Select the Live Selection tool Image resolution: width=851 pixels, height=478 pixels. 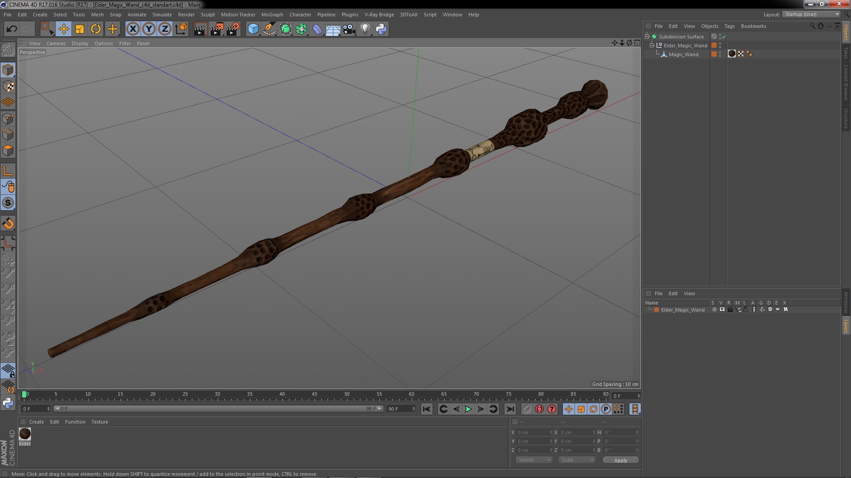click(47, 29)
